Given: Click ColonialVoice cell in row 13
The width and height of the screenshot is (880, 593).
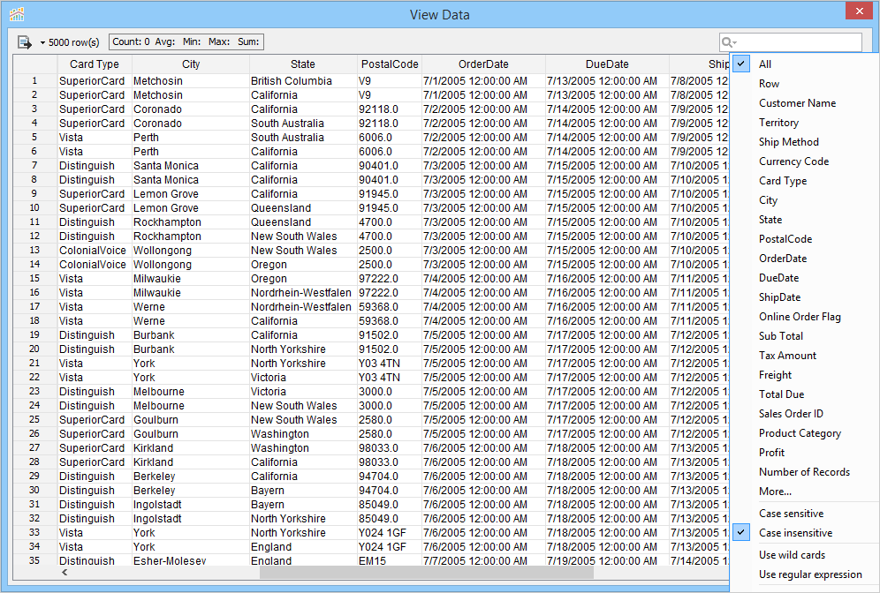Looking at the screenshot, I should (x=95, y=251).
